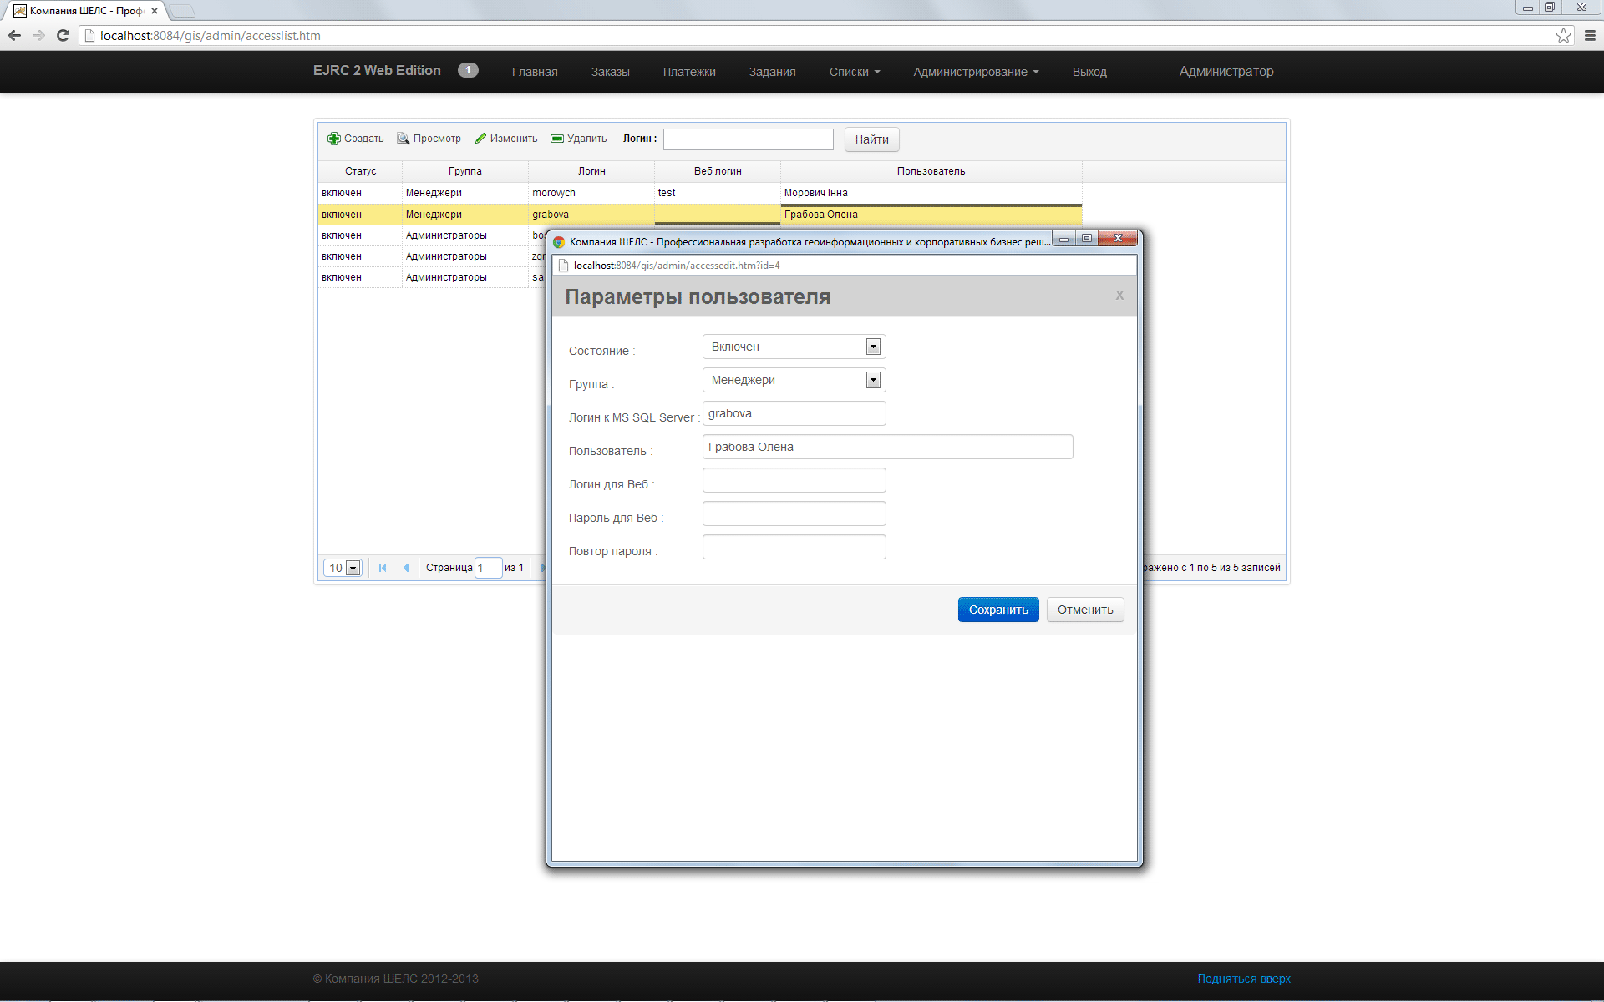Focus the Логин для Веб field
This screenshot has height=1002, width=1604.
[x=794, y=480]
